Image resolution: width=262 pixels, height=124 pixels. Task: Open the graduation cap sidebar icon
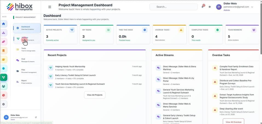[4, 60]
